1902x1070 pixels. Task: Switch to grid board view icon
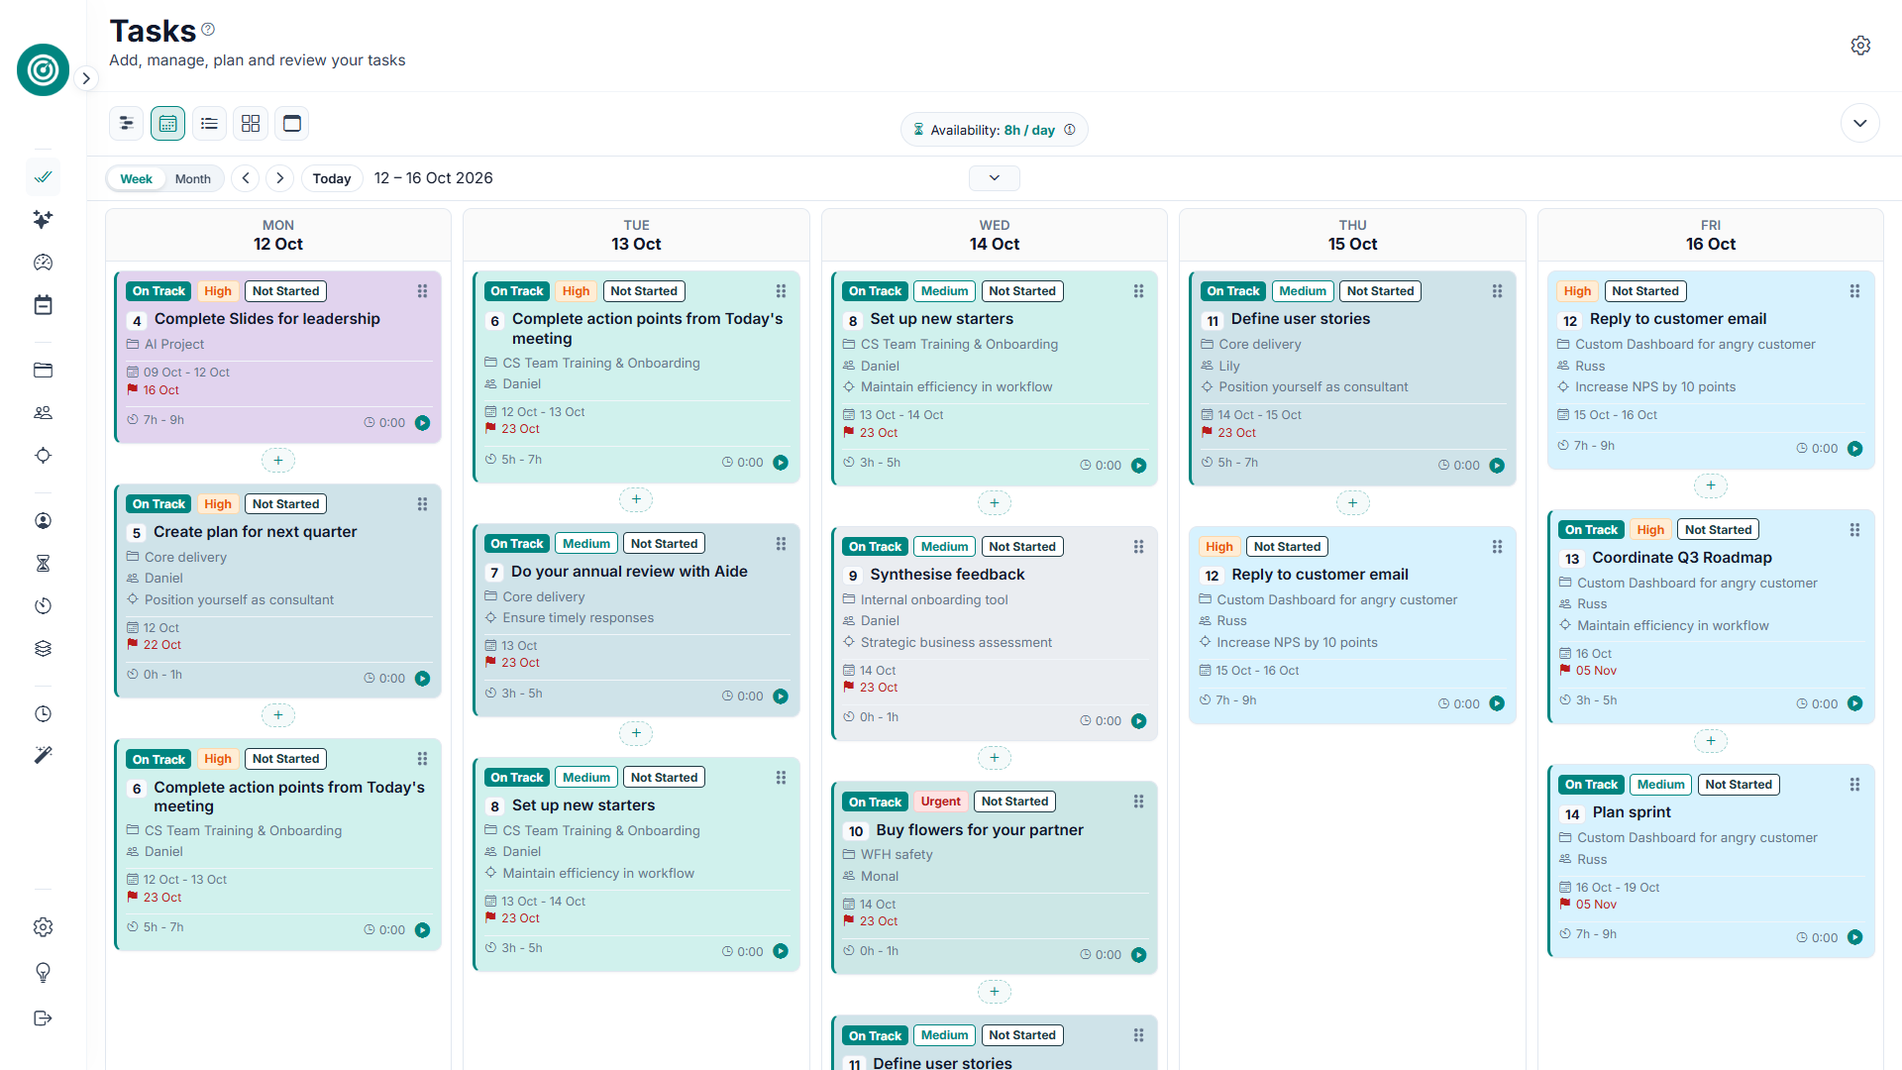[x=251, y=123]
